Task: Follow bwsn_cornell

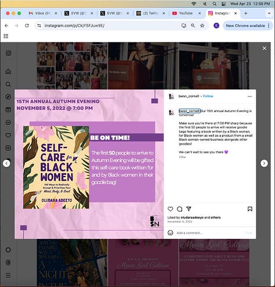Action: tap(208, 96)
